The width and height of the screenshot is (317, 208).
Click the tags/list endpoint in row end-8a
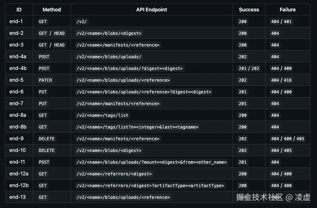102,115
